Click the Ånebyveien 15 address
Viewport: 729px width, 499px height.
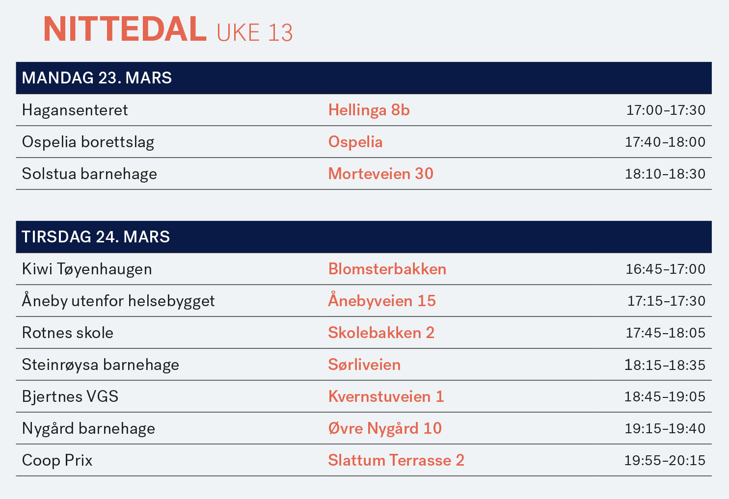click(x=382, y=300)
